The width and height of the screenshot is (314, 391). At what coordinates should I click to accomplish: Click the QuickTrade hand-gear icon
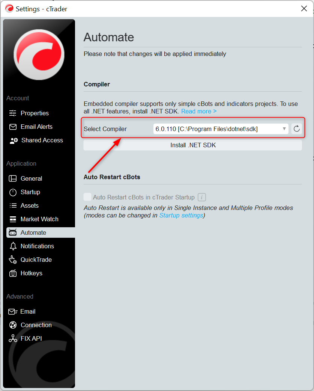(x=13, y=260)
